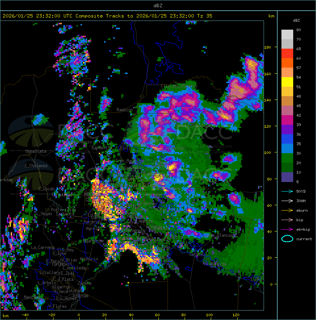This screenshot has height=320, width=316.
Task: Click the legend value '65'
Action: click(299, 49)
